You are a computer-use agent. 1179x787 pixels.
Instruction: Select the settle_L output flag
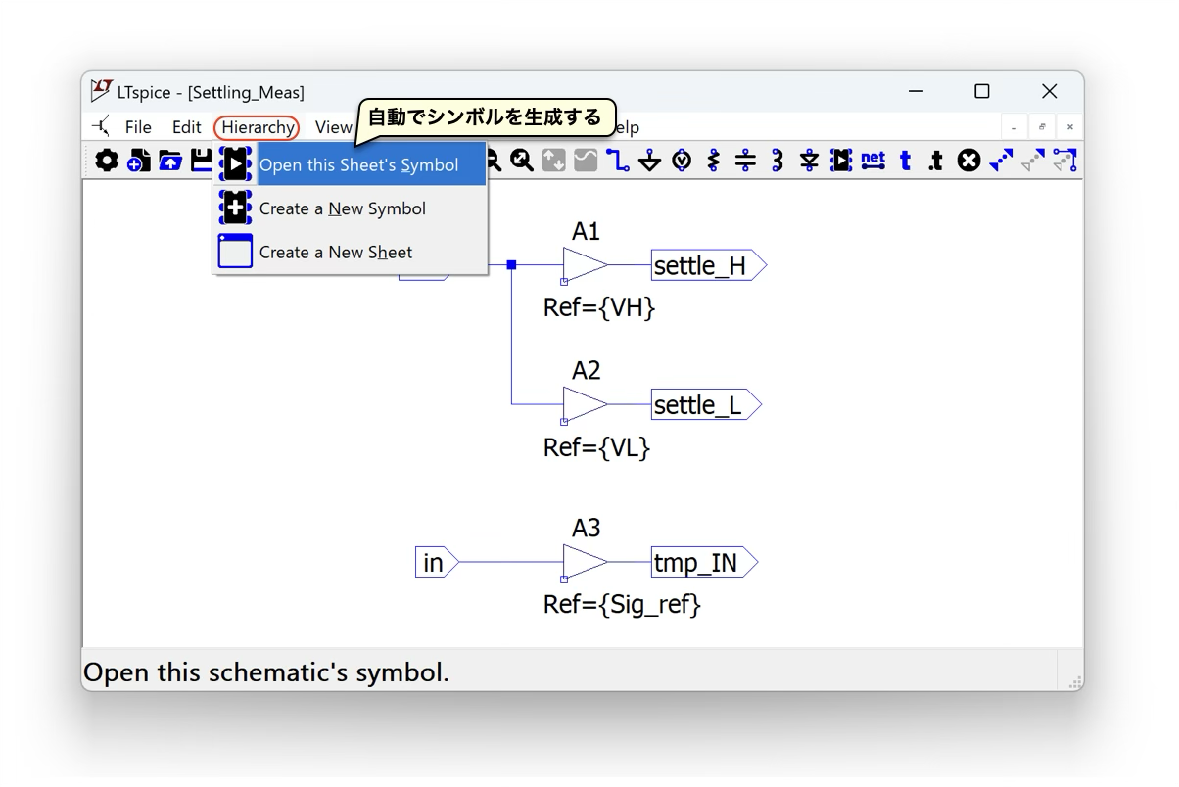tap(706, 404)
